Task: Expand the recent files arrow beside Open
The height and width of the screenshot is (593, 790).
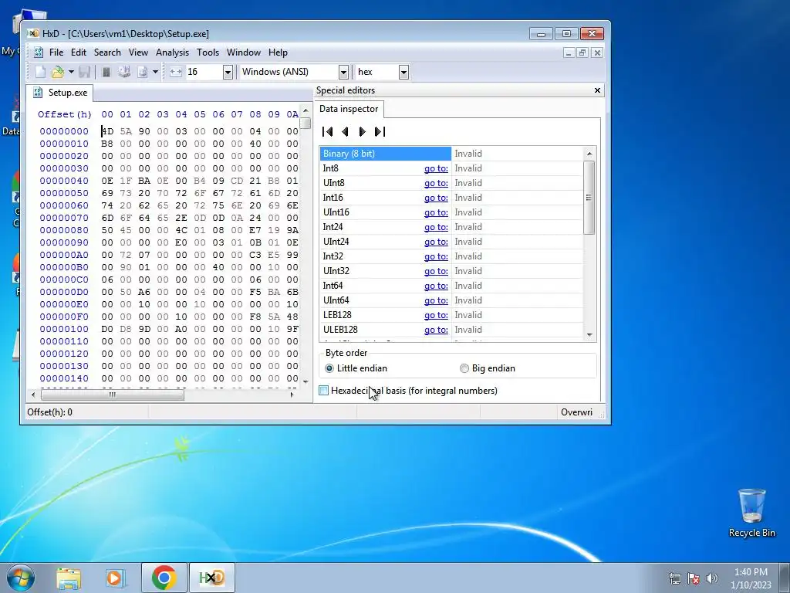Action: click(71, 72)
